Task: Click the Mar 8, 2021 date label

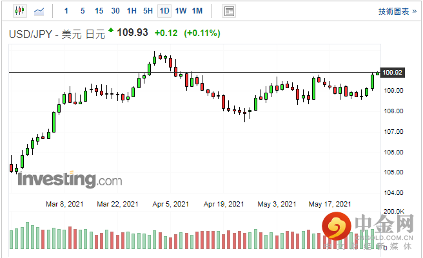Action: (64, 204)
